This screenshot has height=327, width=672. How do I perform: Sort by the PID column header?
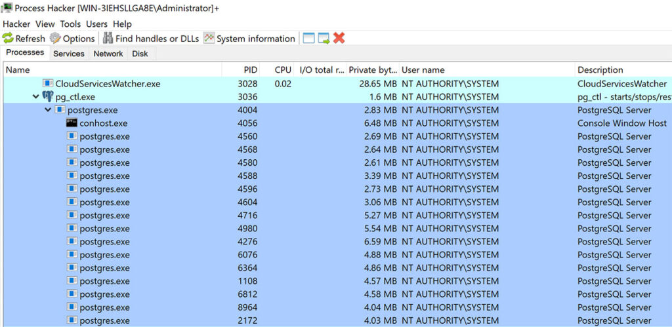[x=241, y=69]
